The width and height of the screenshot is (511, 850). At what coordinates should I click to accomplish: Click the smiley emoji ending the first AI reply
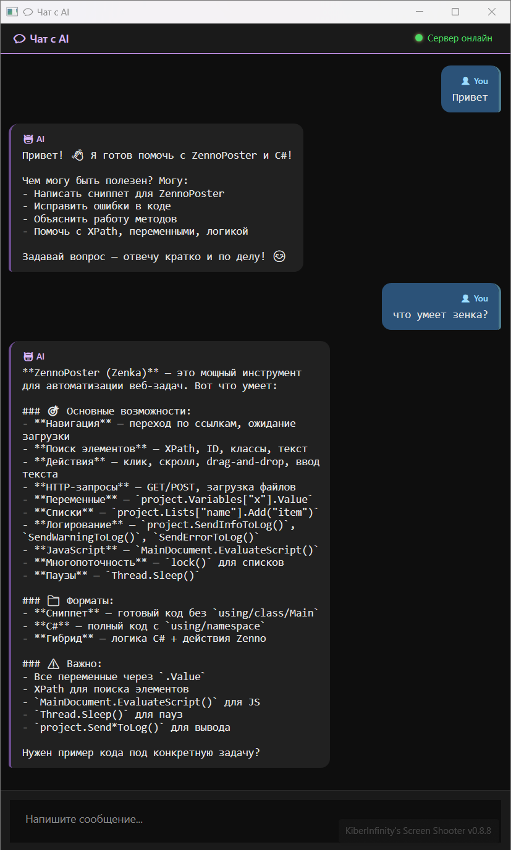pyautogui.click(x=279, y=256)
